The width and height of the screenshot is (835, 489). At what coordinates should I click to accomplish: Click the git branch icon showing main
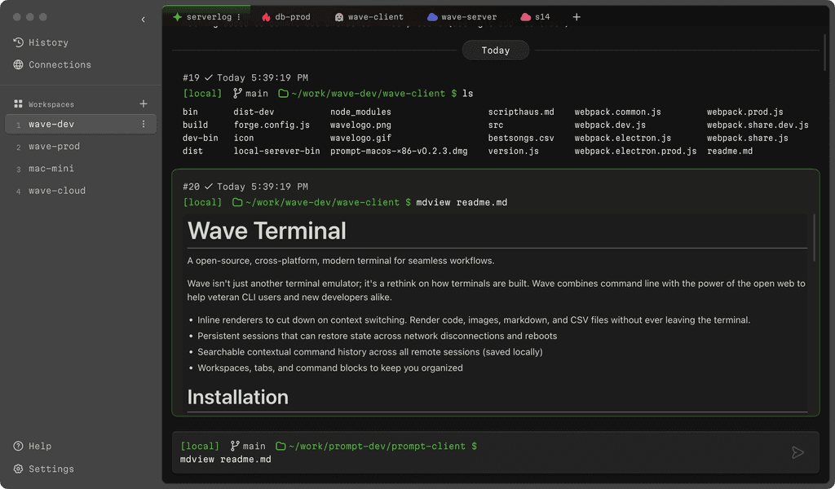click(x=236, y=446)
